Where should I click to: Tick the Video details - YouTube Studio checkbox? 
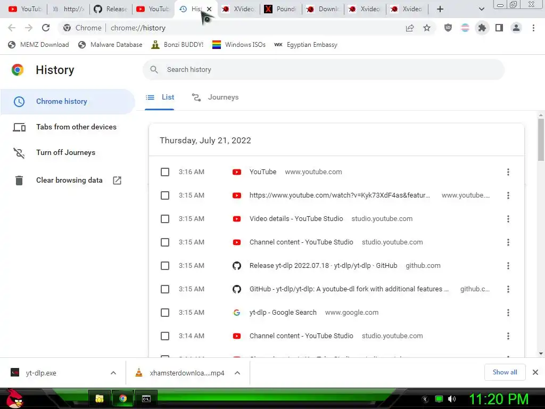coord(165,219)
